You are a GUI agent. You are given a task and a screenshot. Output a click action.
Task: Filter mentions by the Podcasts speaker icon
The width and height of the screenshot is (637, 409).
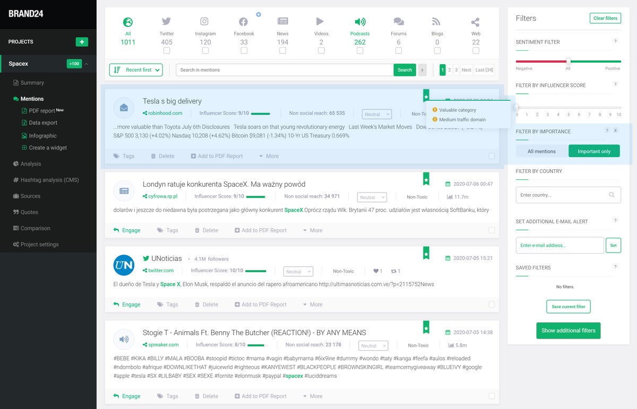pos(360,22)
